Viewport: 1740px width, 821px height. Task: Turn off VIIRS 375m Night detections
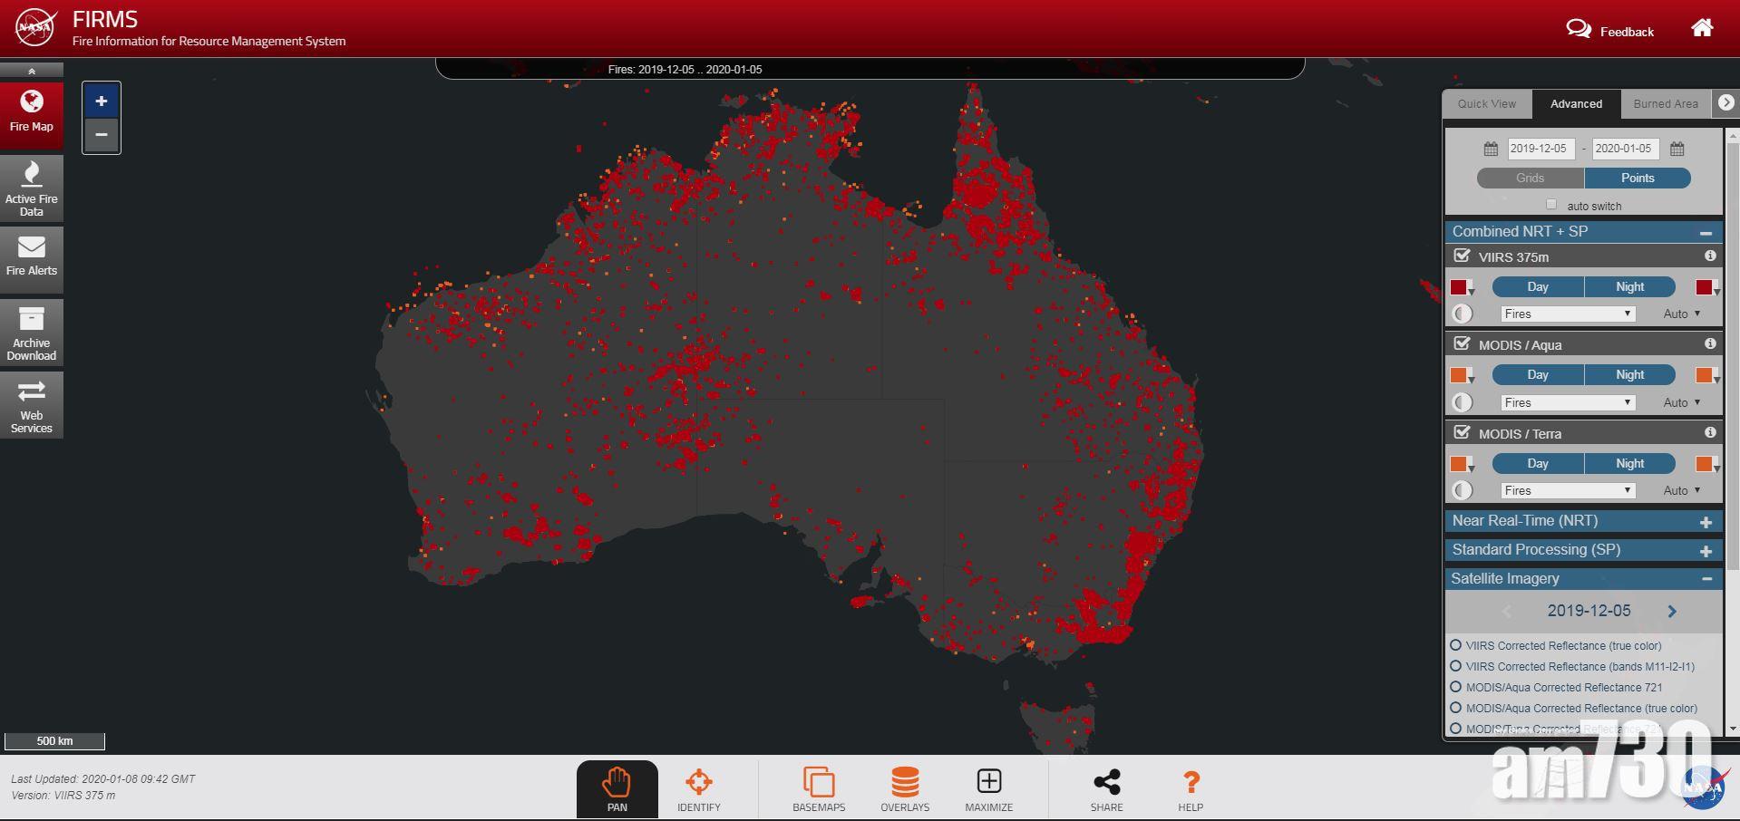point(1628,287)
